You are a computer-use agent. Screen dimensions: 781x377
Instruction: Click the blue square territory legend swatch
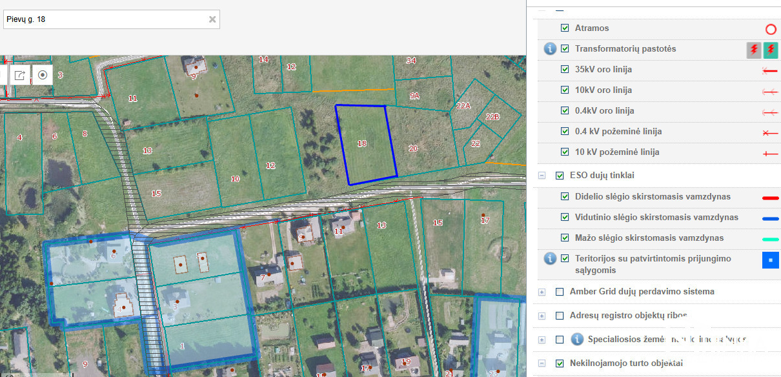[770, 260]
